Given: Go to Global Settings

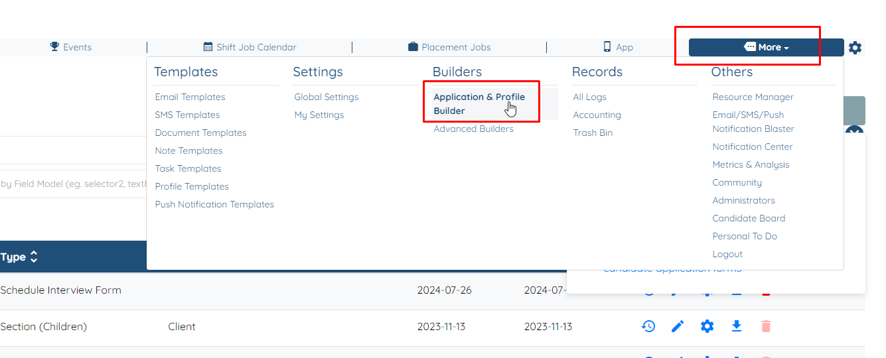Looking at the screenshot, I should (x=327, y=97).
